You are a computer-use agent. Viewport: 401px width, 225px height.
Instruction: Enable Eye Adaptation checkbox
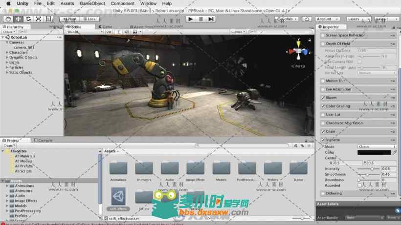point(323,89)
